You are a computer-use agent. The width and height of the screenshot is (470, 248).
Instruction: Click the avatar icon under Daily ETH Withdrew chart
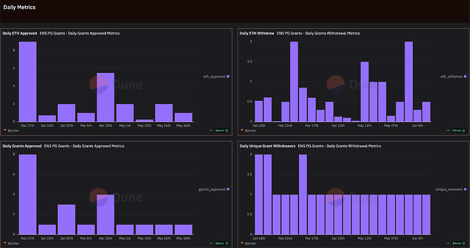pos(242,130)
